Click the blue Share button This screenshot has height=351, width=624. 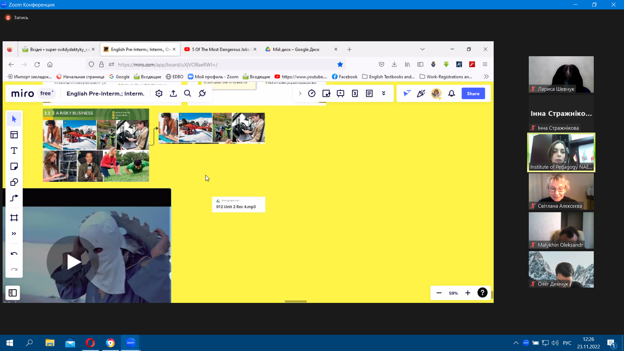point(473,94)
